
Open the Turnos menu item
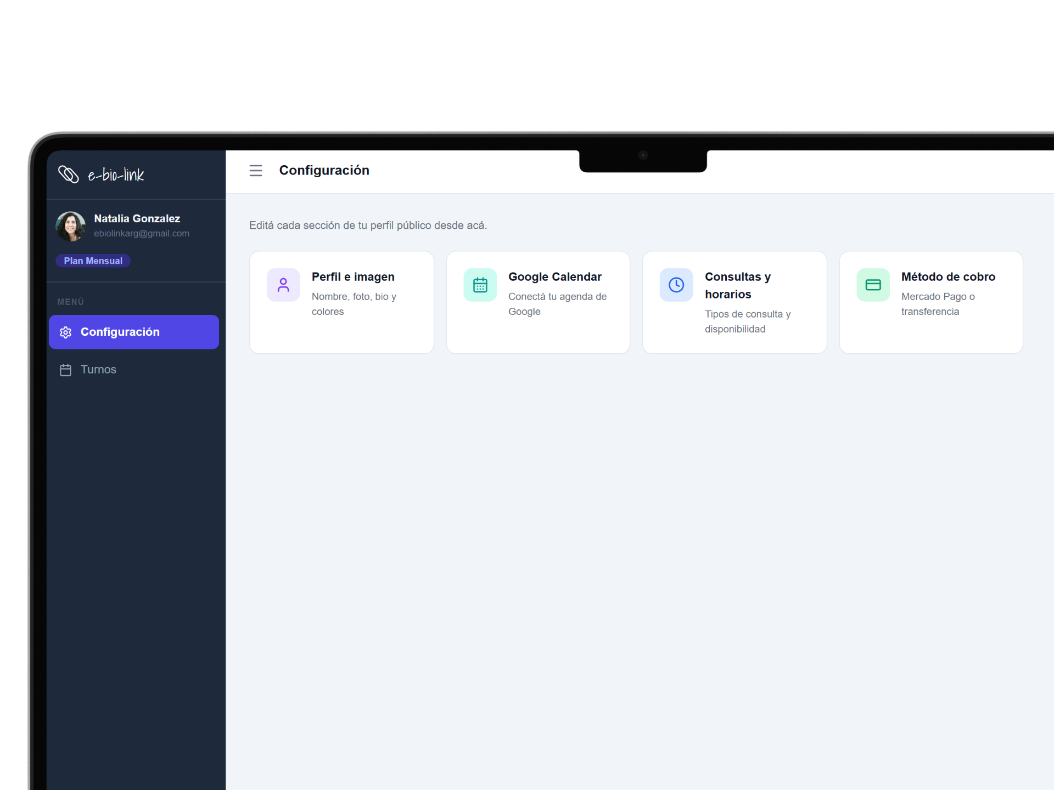[98, 369]
